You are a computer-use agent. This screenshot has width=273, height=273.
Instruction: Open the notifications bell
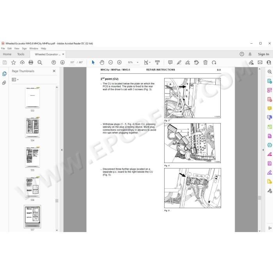tap(250, 54)
